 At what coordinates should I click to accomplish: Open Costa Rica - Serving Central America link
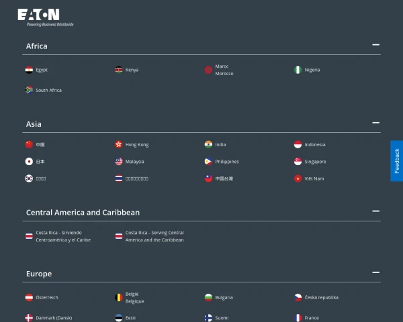pyautogui.click(x=154, y=236)
